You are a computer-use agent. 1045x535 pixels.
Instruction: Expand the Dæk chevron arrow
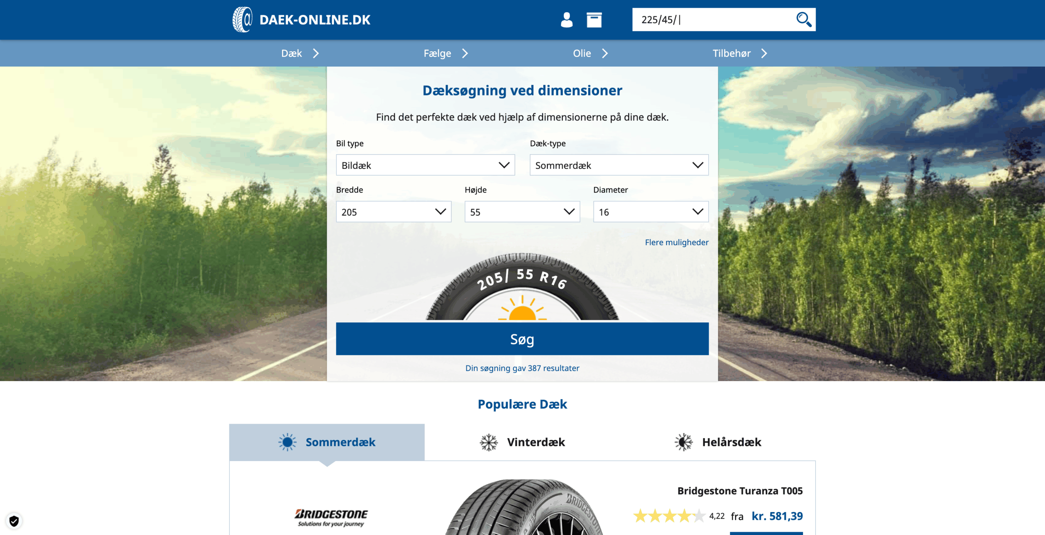point(316,53)
